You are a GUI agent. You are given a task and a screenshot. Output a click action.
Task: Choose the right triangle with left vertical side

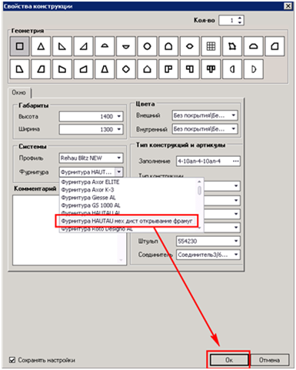click(x=62, y=46)
